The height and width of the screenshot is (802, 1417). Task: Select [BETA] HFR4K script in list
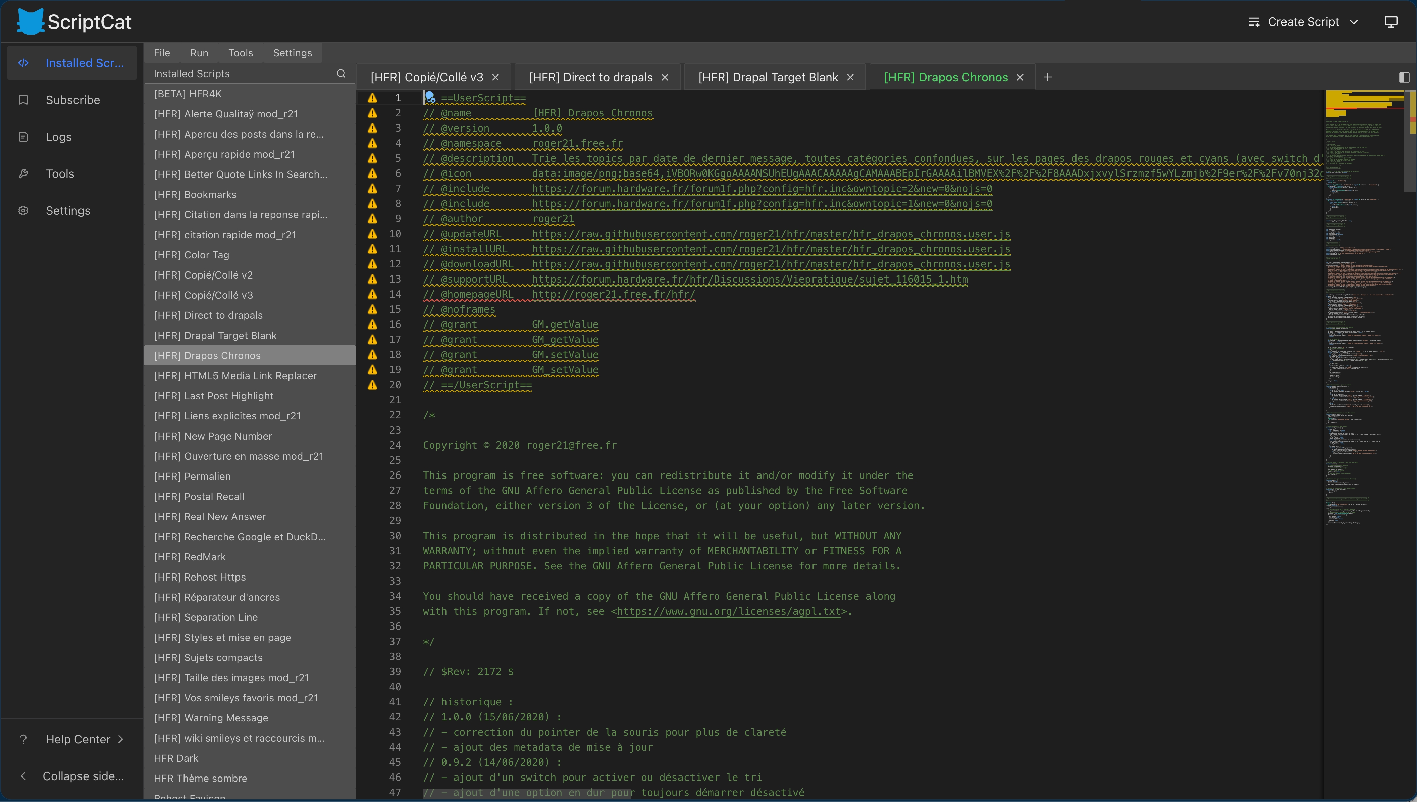(x=250, y=94)
